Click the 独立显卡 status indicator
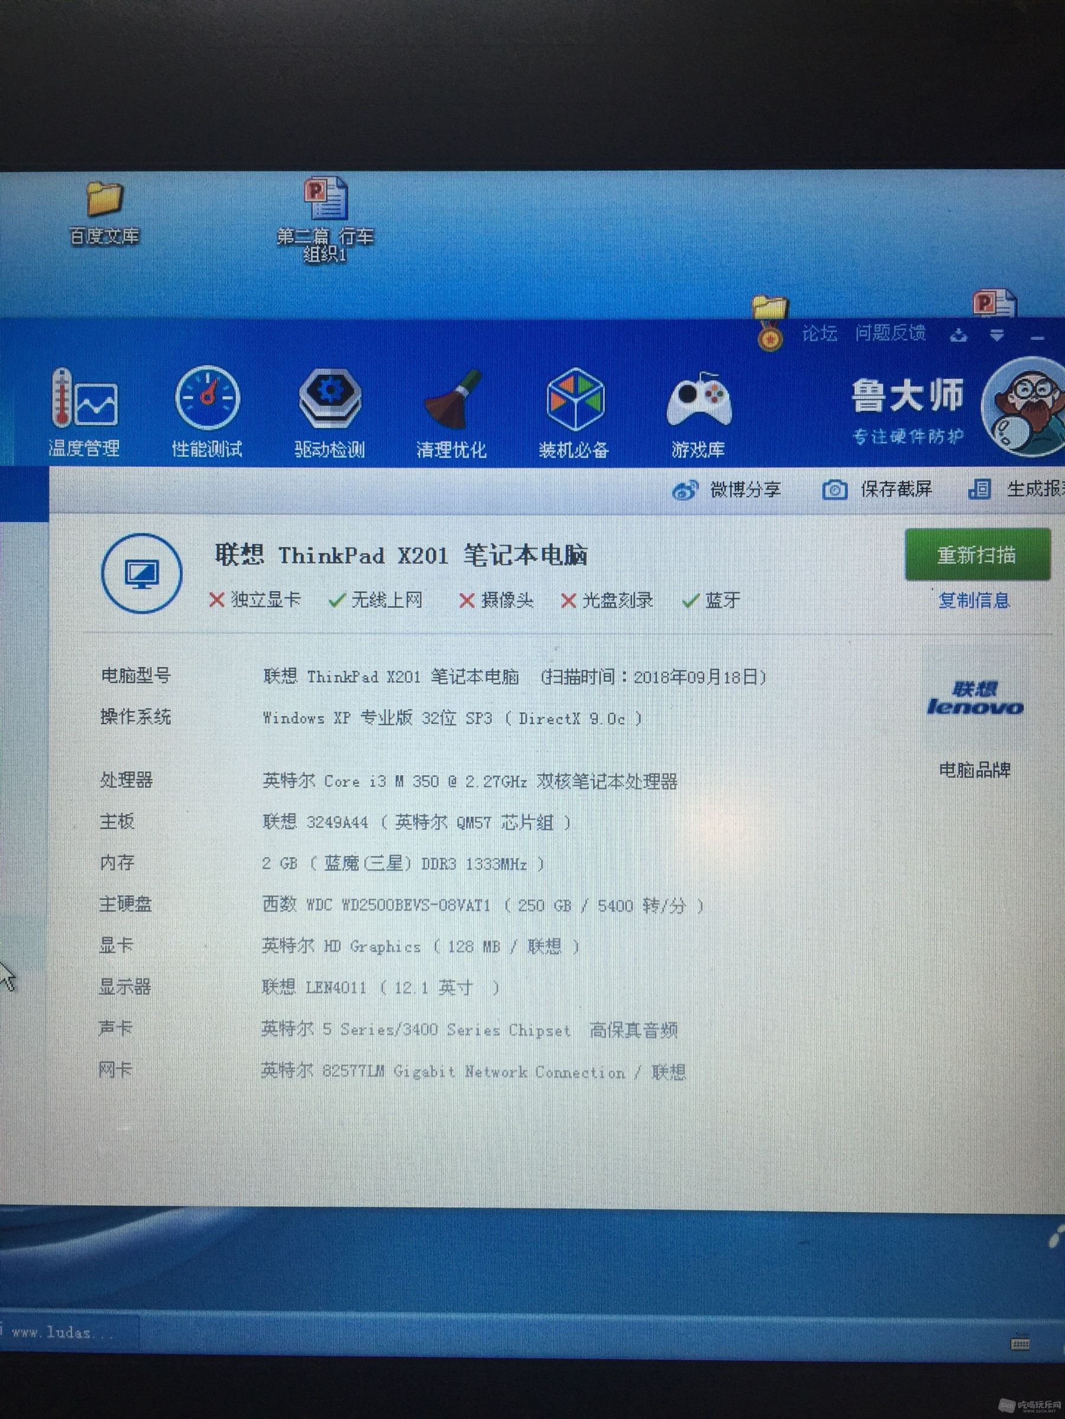Screen dimensions: 1065x1419 pos(255,600)
